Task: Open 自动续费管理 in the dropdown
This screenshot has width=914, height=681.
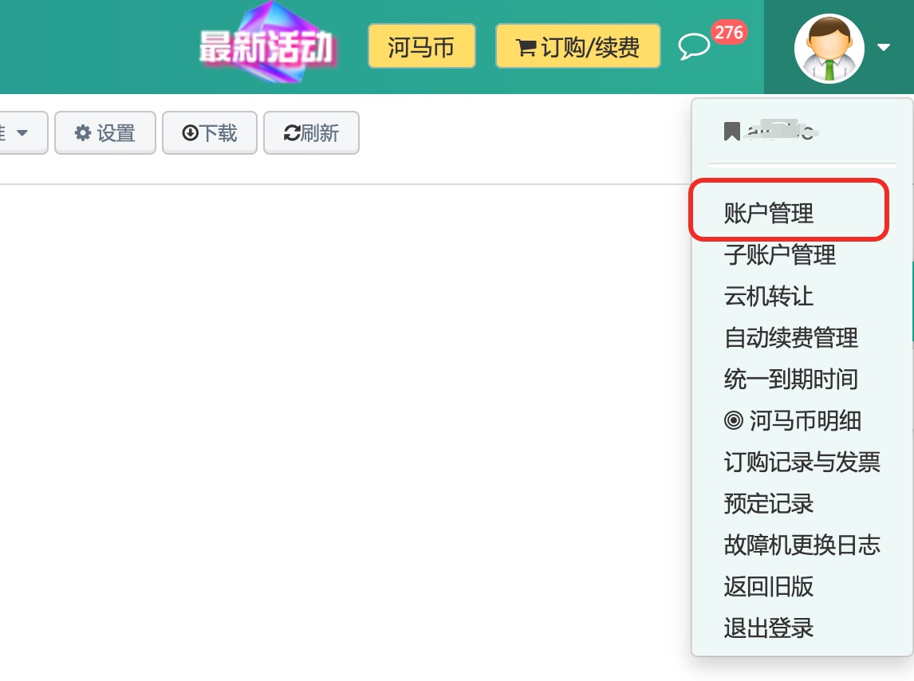Action: point(790,337)
